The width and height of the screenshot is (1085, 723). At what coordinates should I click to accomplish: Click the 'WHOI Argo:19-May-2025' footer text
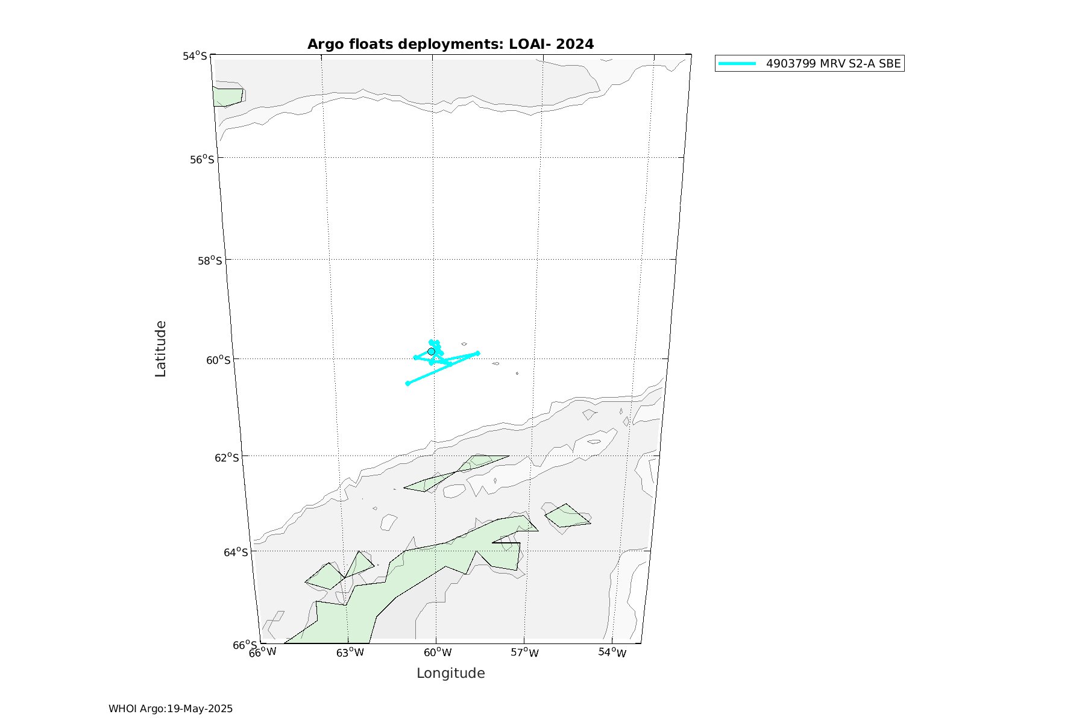[x=171, y=709]
